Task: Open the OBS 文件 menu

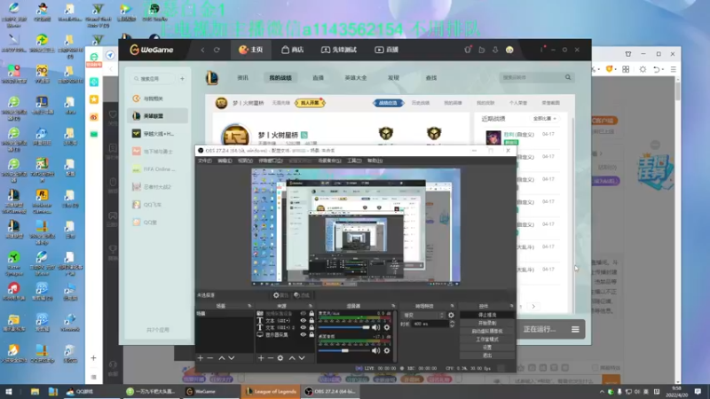Action: 204,160
